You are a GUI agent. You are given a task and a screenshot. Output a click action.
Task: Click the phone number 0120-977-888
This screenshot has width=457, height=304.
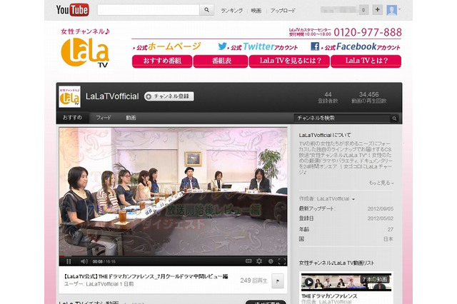pos(368,32)
